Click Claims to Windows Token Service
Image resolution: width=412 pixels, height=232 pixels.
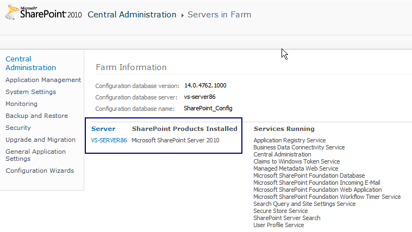tap(297, 161)
